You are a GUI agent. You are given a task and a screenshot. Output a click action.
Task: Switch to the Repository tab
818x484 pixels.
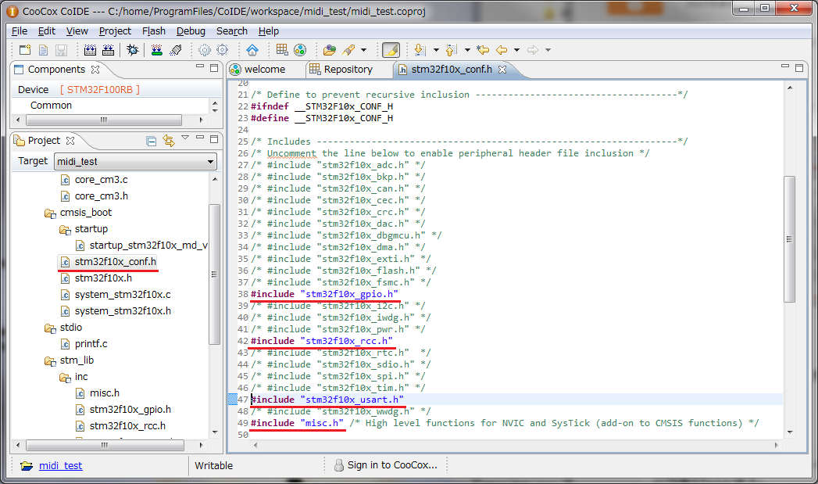[348, 69]
